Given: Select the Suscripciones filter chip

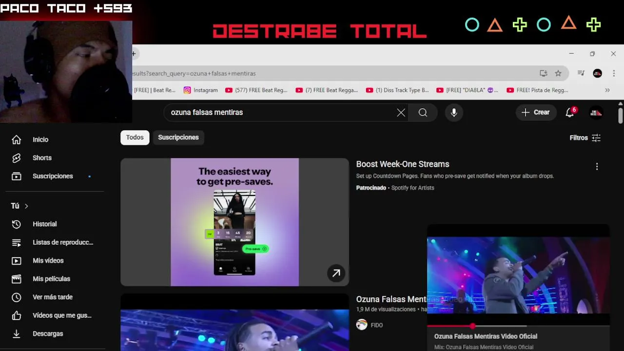Looking at the screenshot, I should pos(178,137).
